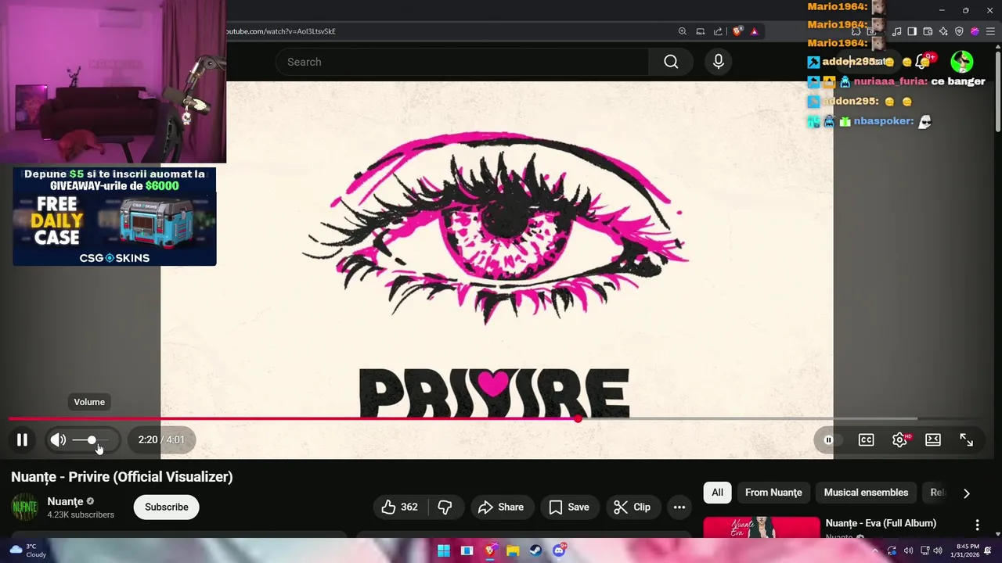The image size is (1002, 563).
Task: Save the video to a playlist
Action: click(569, 507)
